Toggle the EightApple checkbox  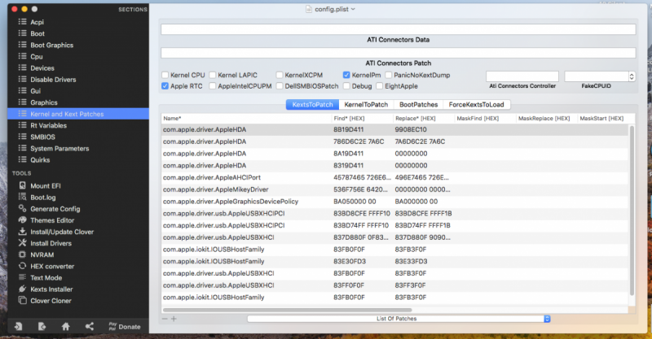379,86
